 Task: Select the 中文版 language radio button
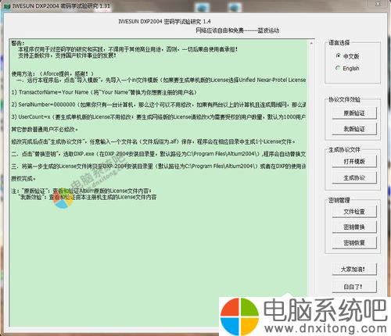click(x=338, y=55)
